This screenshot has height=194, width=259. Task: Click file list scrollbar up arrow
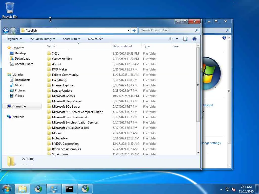[198, 45]
